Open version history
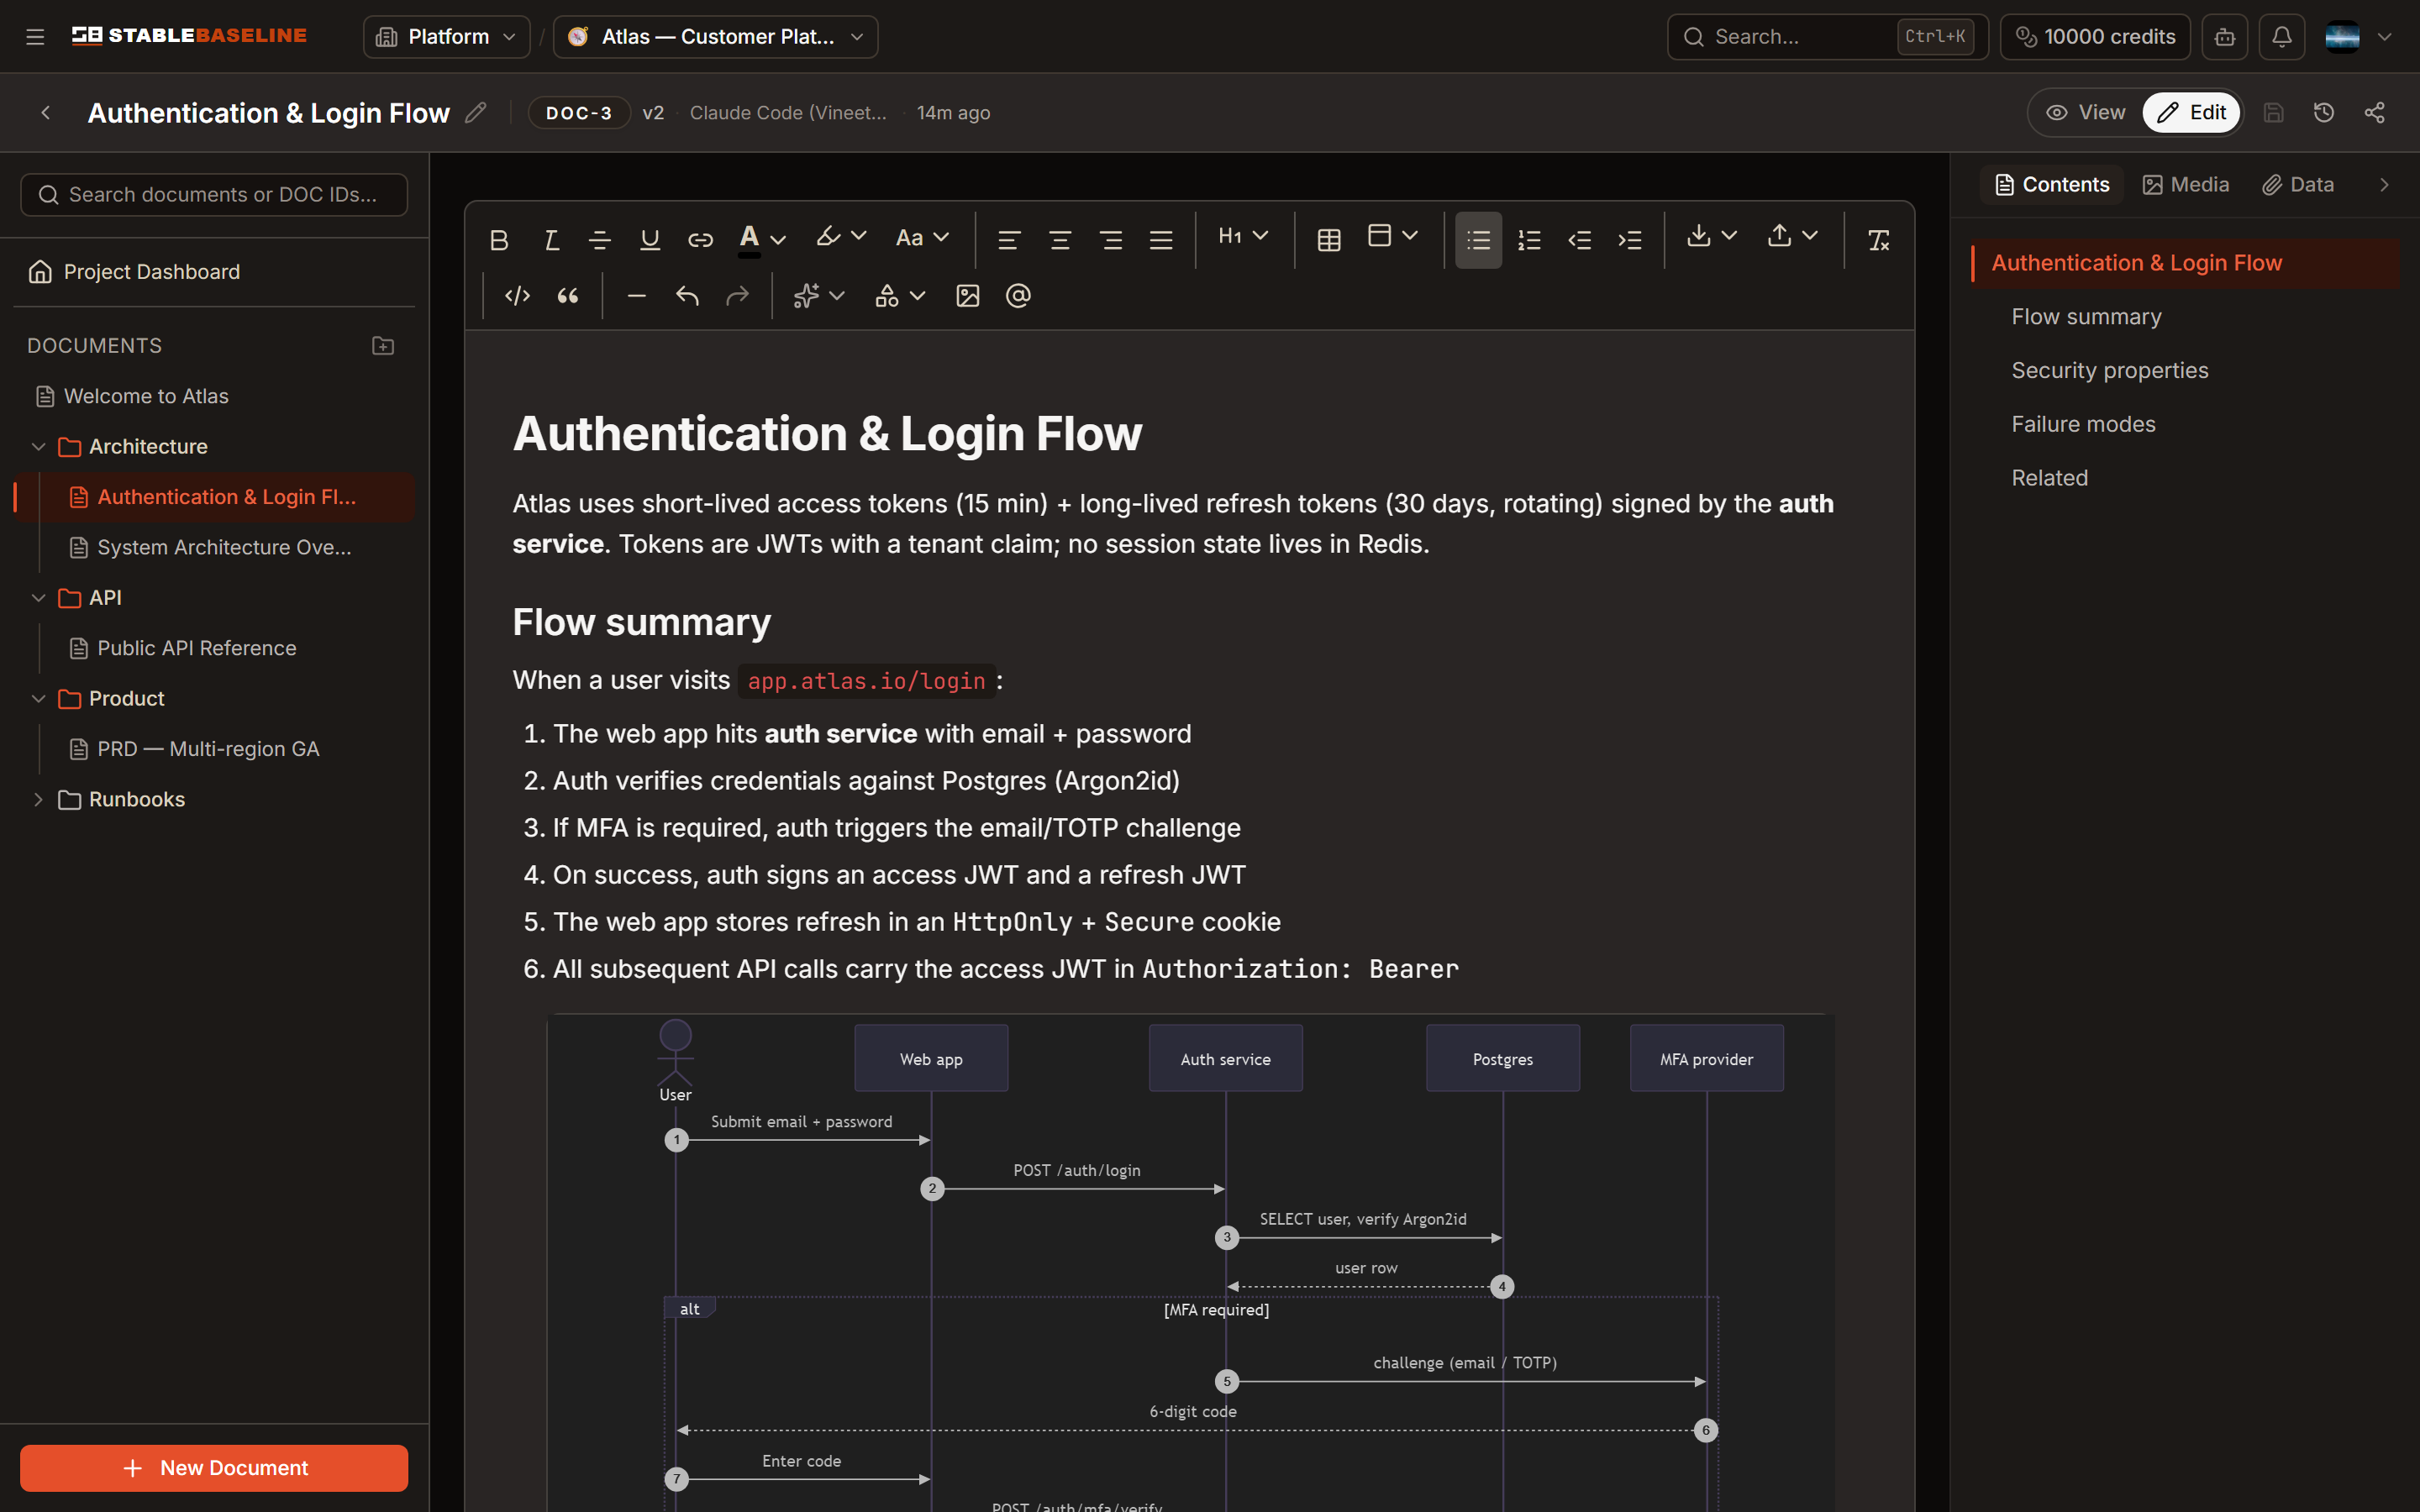This screenshot has height=1512, width=2420. (x=2324, y=113)
